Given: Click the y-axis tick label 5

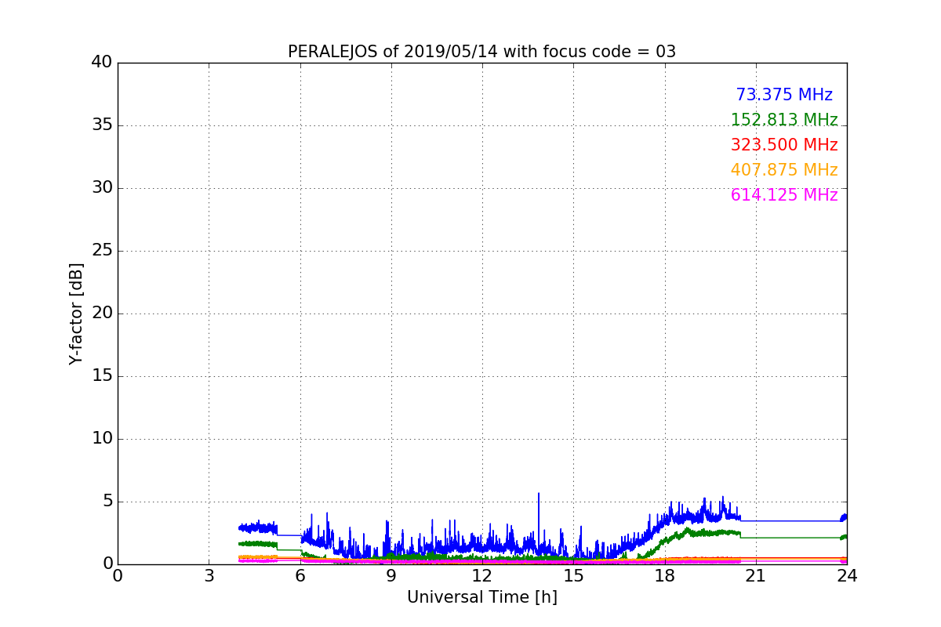Looking at the screenshot, I should click(107, 501).
